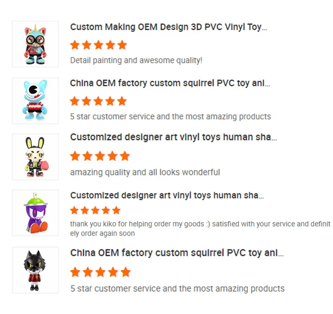Image resolution: width=333 pixels, height=314 pixels.
Task: Click first star of the 'Detail painting' review
Action: [75, 45]
